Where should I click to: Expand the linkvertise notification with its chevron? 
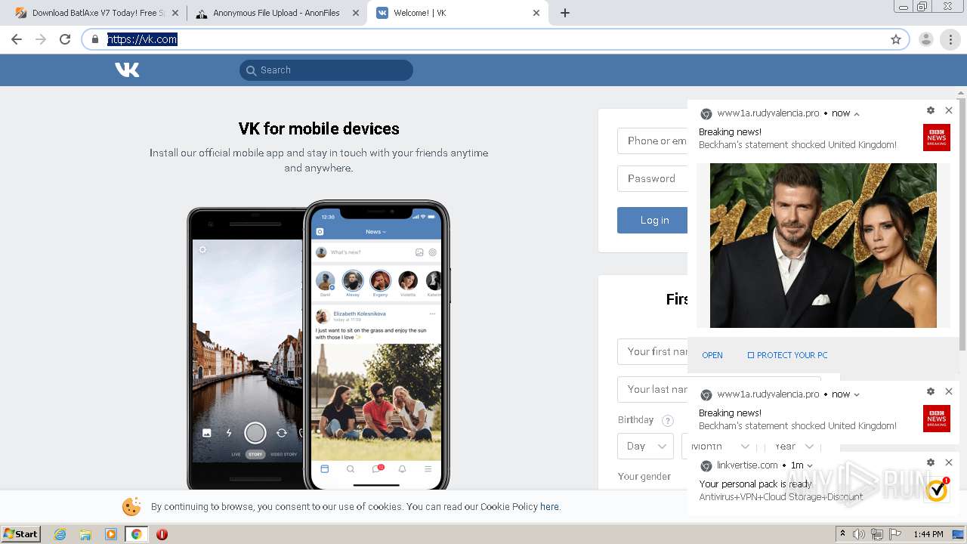pos(810,465)
